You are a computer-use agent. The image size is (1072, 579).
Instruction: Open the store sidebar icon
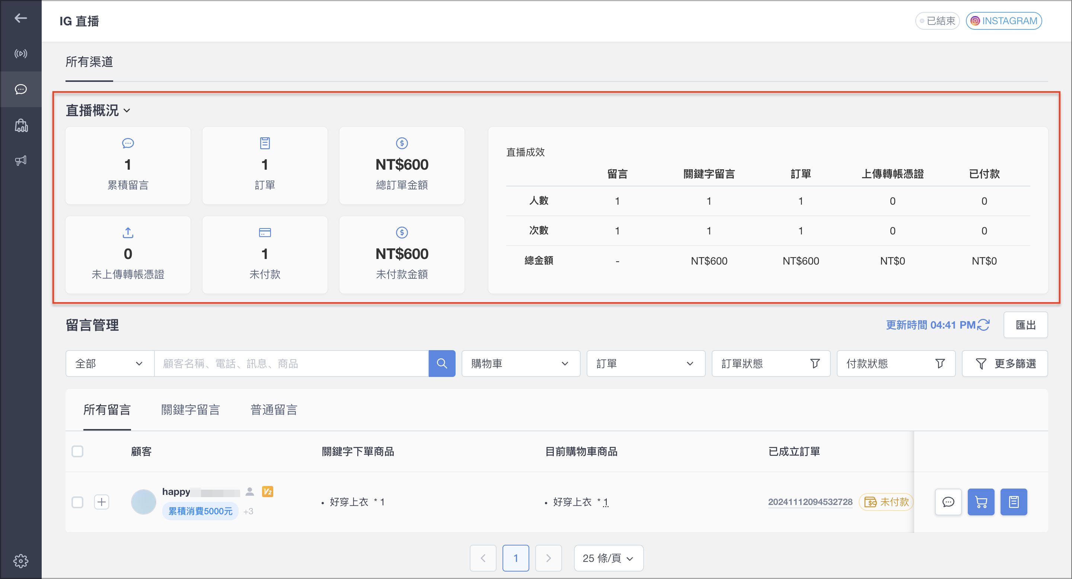[x=21, y=125]
